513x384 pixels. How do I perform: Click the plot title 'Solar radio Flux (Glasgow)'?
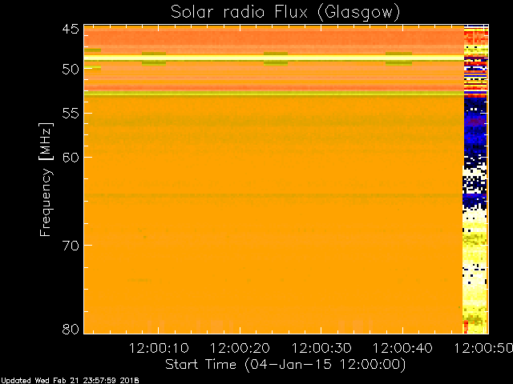[285, 13]
